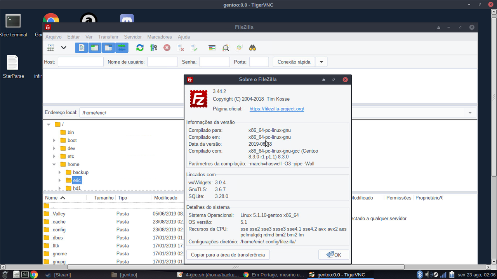This screenshot has width=497, height=279.
Task: Toggle directory comparison icon
Action: [x=226, y=48]
